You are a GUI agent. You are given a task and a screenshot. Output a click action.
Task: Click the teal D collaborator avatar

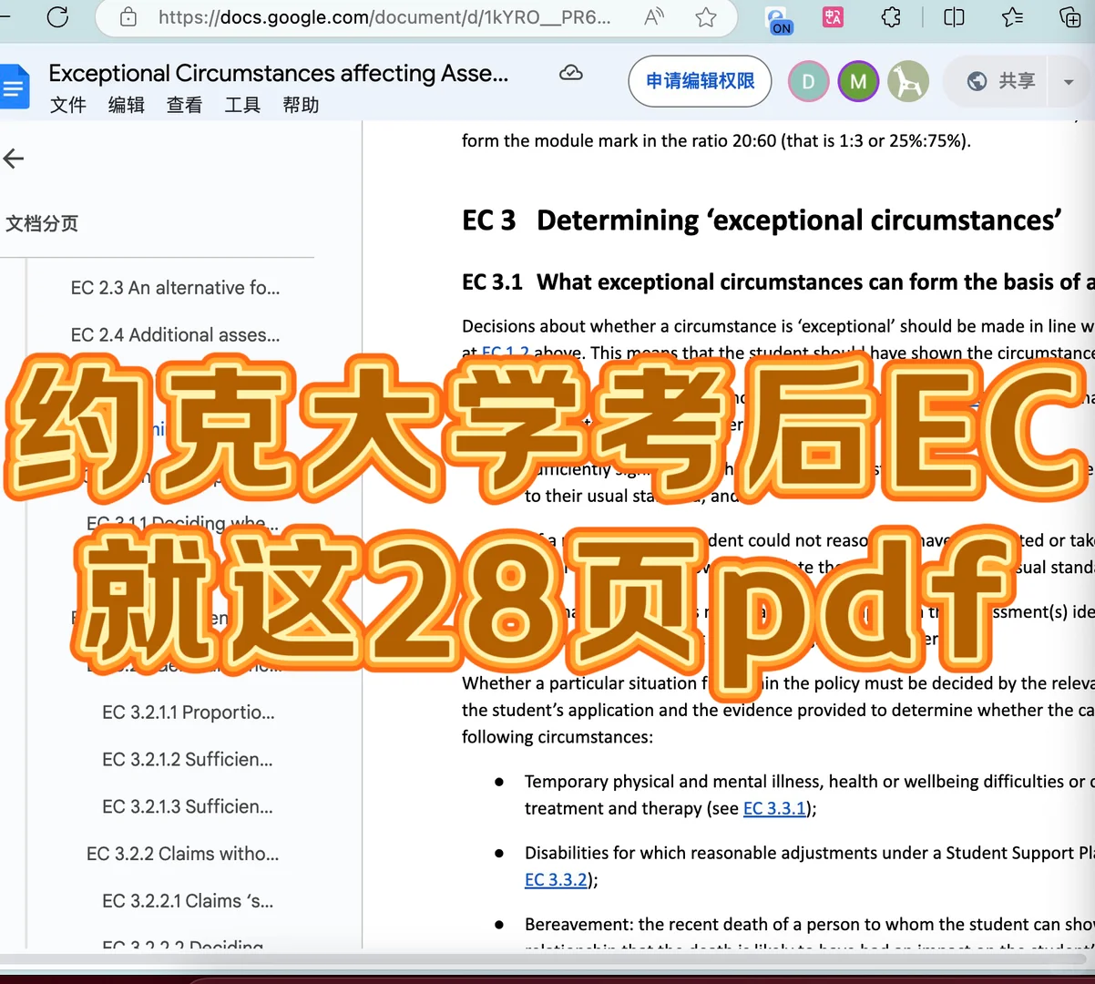[808, 82]
